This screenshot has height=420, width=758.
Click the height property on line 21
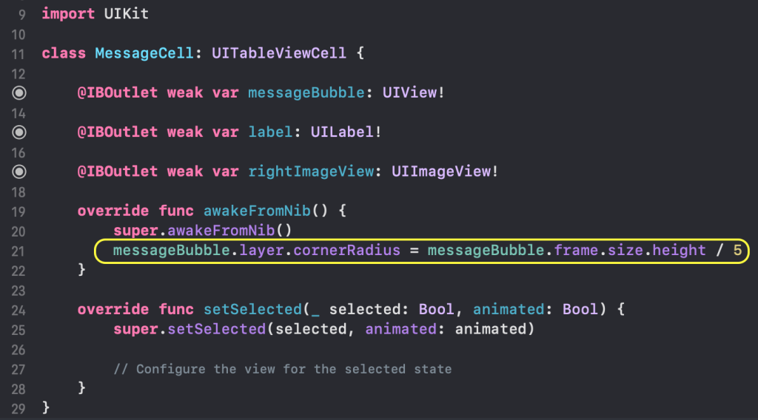click(x=680, y=250)
